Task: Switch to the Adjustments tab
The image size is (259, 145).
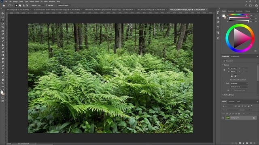Action: (x=235, y=56)
